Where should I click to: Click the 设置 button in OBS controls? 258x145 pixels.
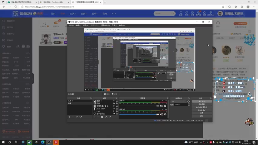point(202,113)
